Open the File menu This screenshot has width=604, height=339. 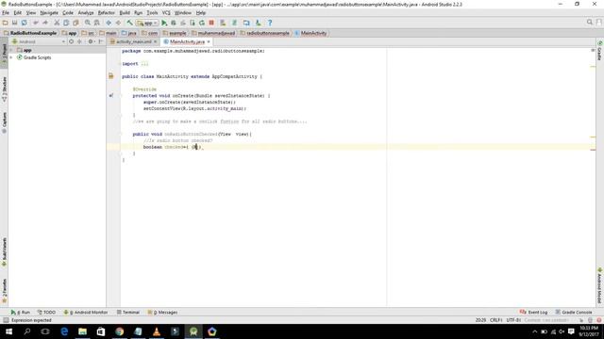(x=6, y=12)
